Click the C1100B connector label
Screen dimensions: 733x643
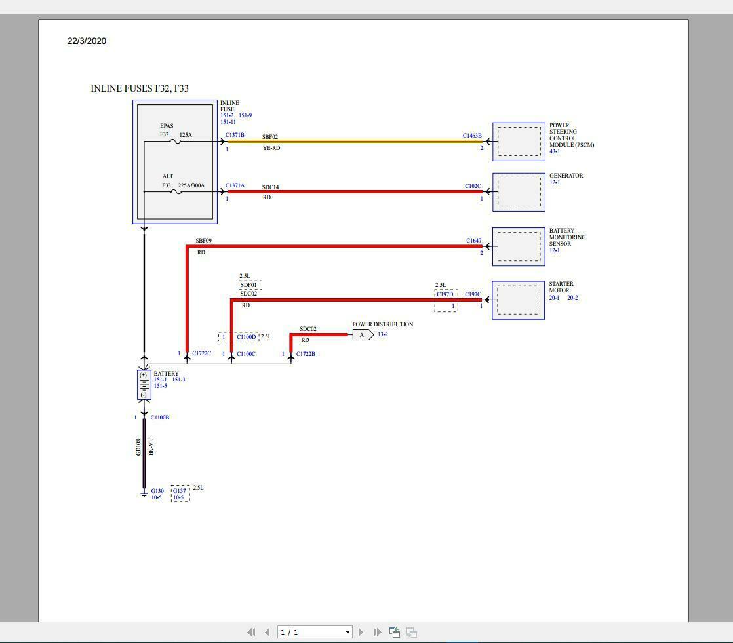click(x=160, y=418)
